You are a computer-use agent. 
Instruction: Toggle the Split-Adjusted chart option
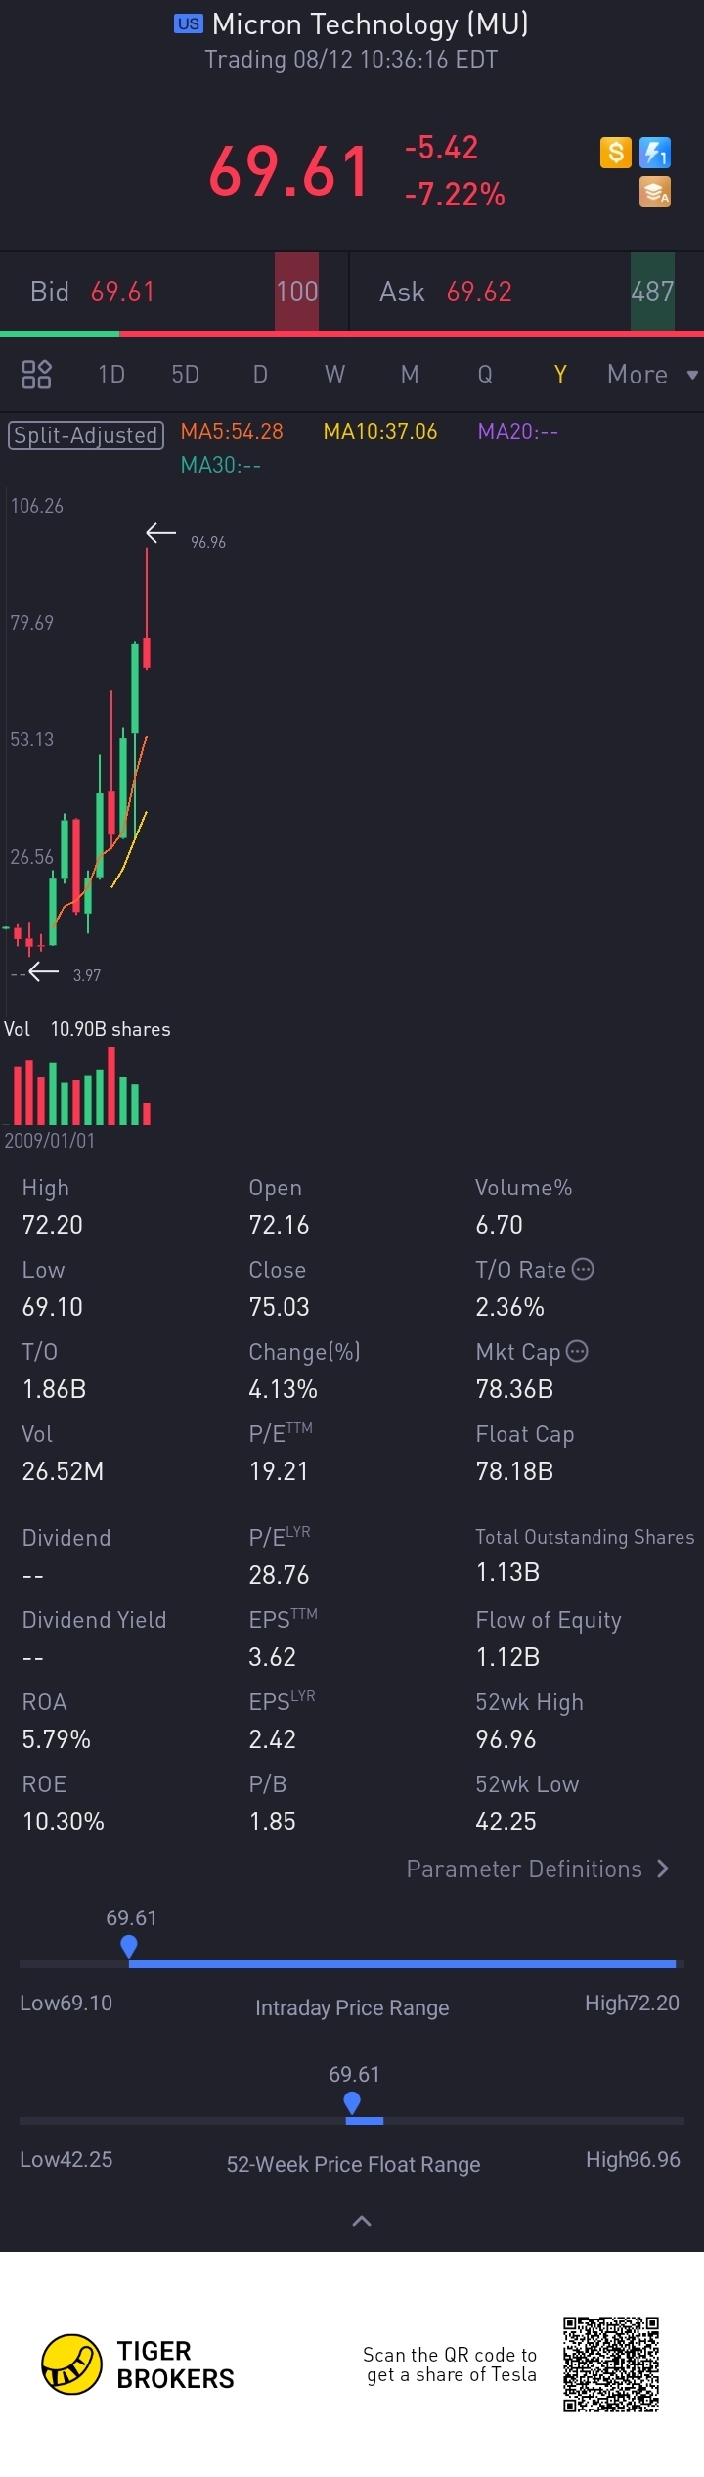[85, 434]
